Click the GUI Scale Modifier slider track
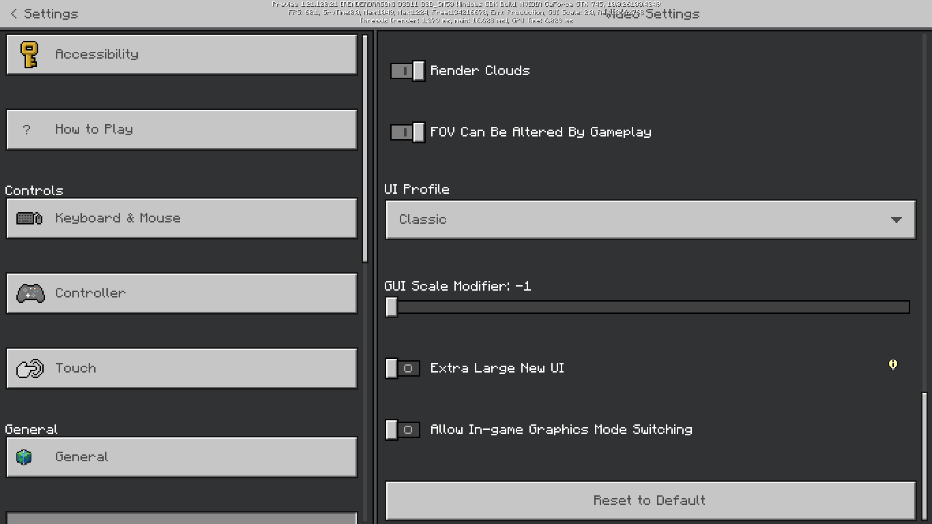The image size is (932, 524). (x=650, y=308)
